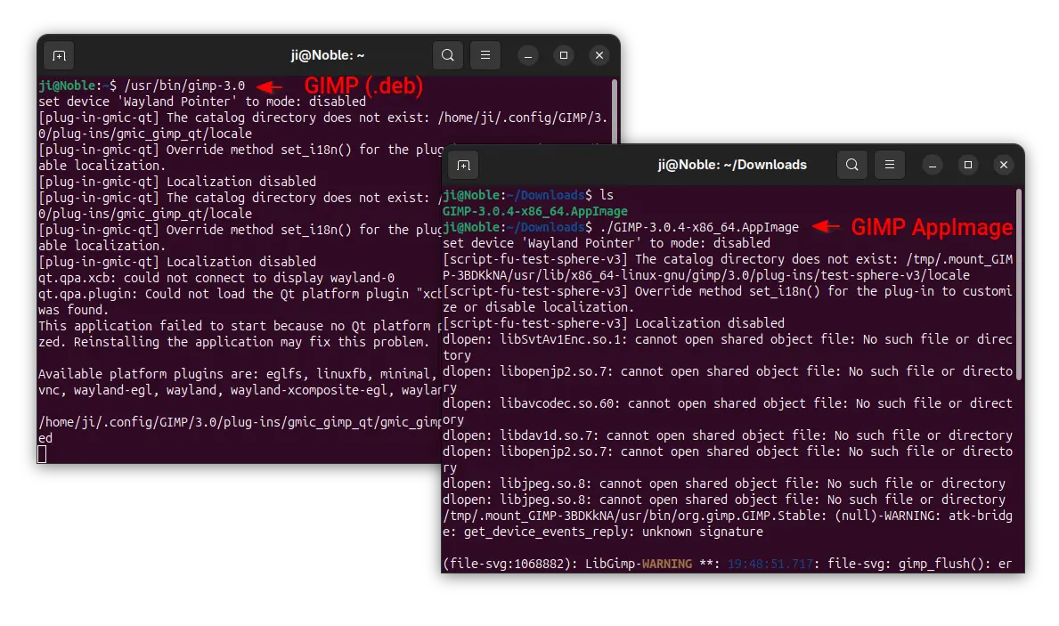Close the ji@Noble: ~ terminal window
Viewport: 1059px width, 626px height.
coord(599,55)
